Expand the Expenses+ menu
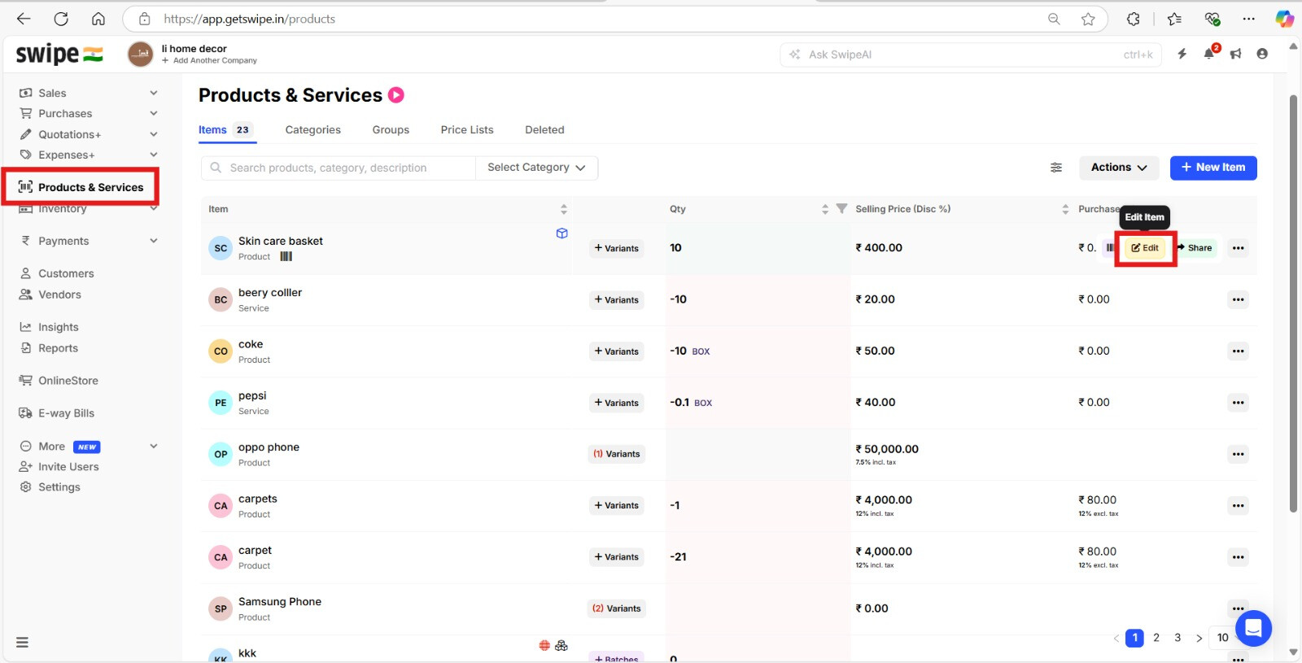 (154, 155)
